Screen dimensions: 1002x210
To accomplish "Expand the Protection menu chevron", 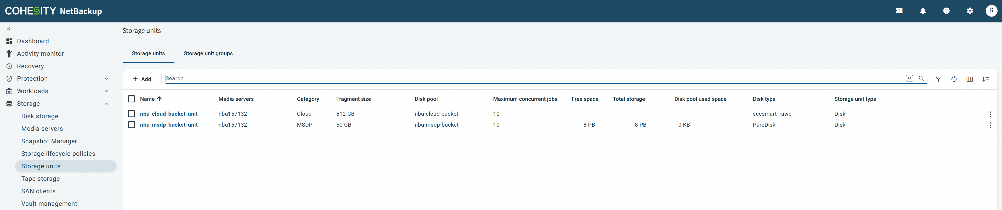I will coord(106,79).
